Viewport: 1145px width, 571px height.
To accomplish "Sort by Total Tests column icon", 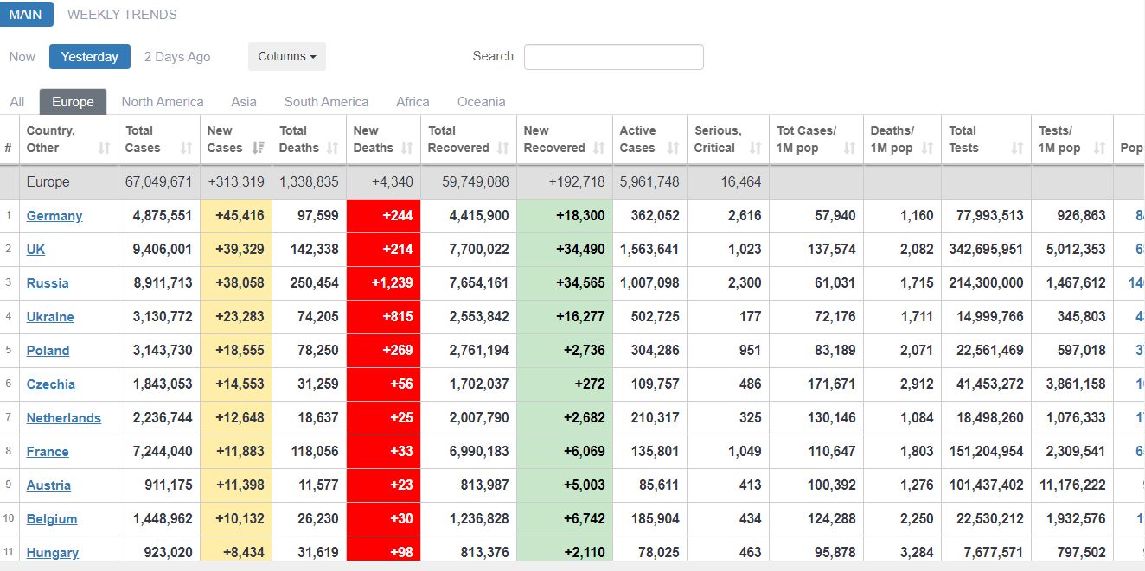I will click(x=1017, y=148).
